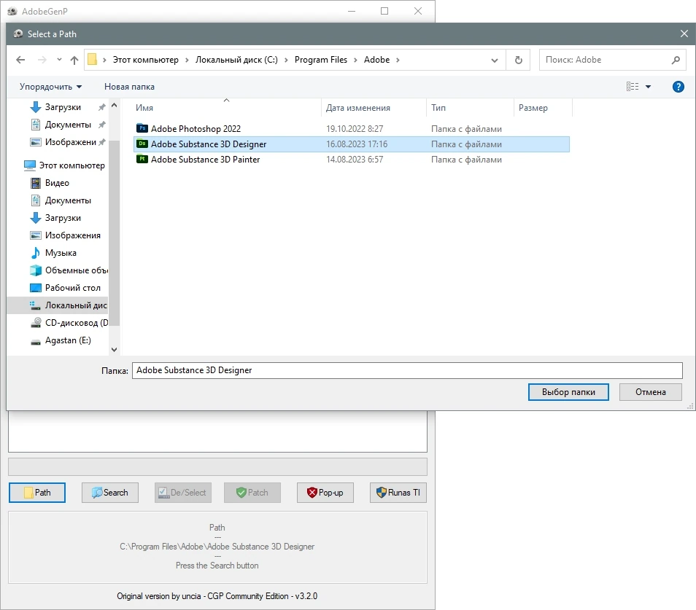Confirm with 'Выбор папки' button
The image size is (696, 610).
(x=568, y=392)
